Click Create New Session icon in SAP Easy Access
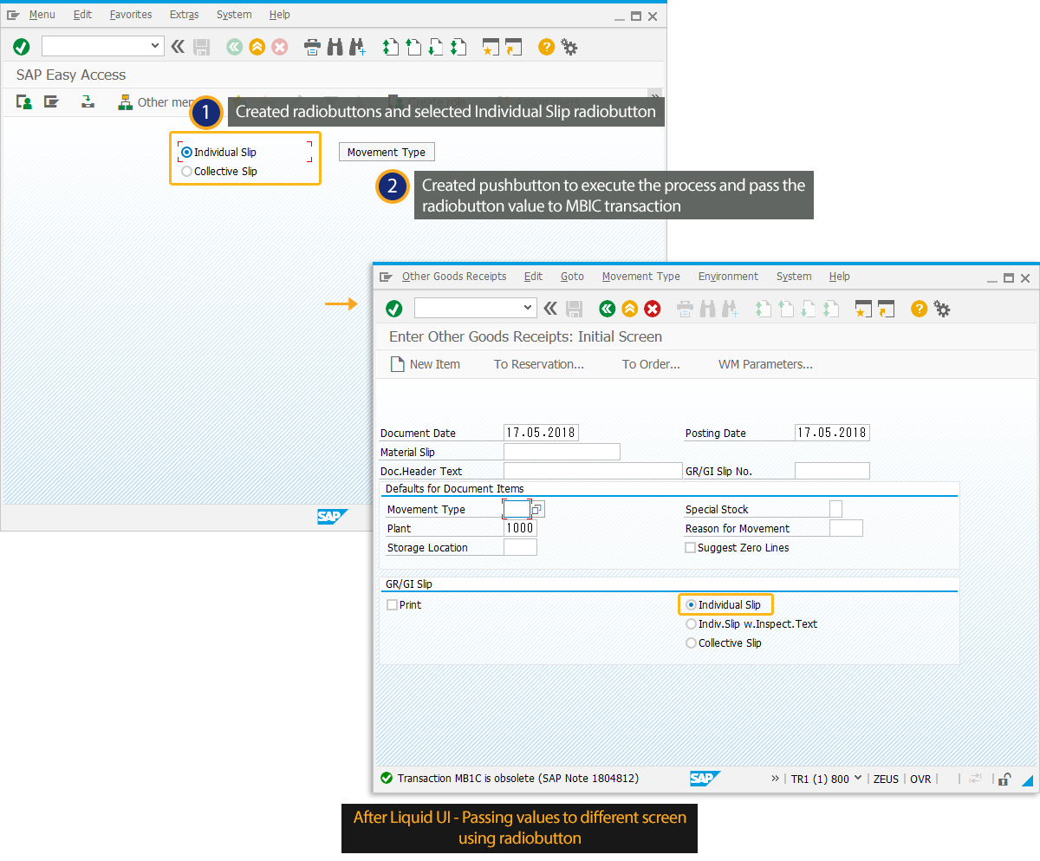This screenshot has width=1040, height=861. (x=491, y=47)
